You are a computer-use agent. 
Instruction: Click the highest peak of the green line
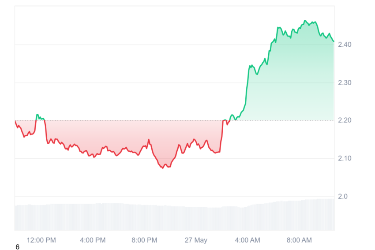coord(305,21)
